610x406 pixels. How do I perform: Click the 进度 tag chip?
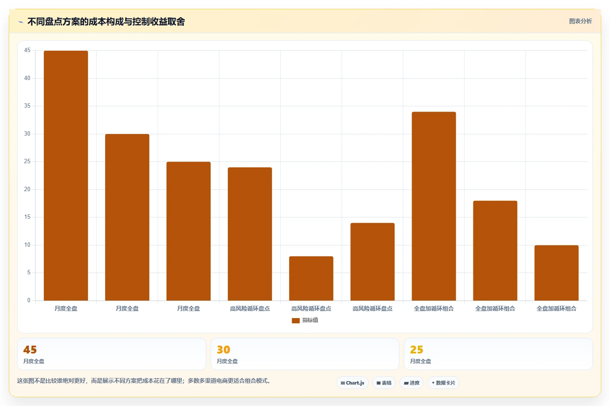412,383
